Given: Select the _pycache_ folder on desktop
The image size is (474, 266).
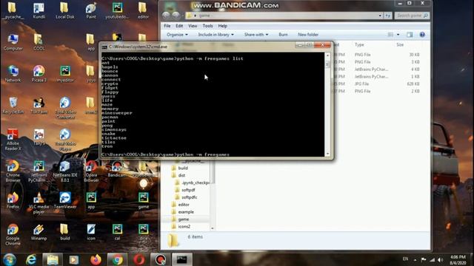Looking at the screenshot, I should tap(13, 11).
